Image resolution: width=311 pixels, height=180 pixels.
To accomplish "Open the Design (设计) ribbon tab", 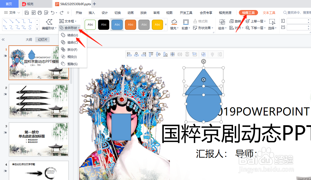I will click(x=105, y=13).
